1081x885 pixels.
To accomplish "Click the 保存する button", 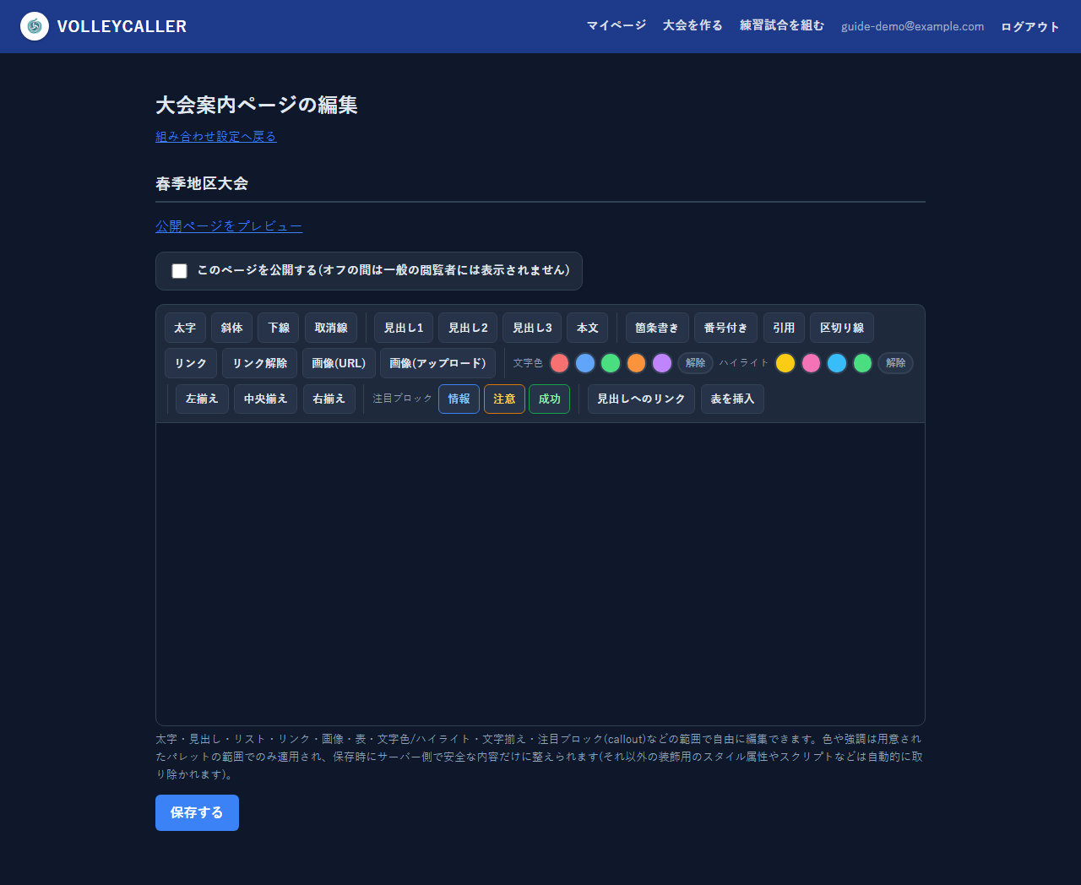I will pyautogui.click(x=197, y=812).
